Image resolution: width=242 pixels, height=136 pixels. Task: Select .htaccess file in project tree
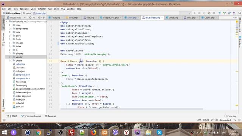tap(20, 68)
